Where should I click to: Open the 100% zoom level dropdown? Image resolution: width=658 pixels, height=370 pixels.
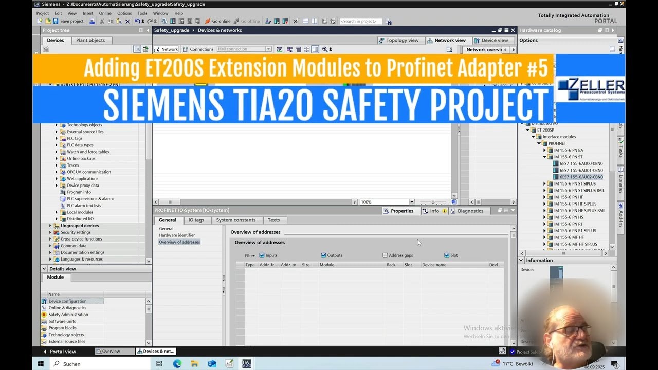click(412, 202)
